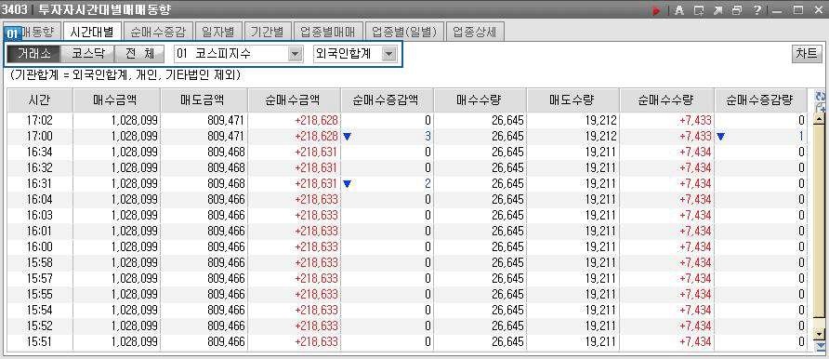Click the jump-to-bottom icon below scrollbar
Screen dimensions: 829x359
click(x=821, y=346)
